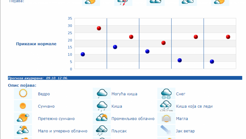Click the Прогноза ажурирана status bar
The height and width of the screenshot is (139, 246).
tap(125, 78)
